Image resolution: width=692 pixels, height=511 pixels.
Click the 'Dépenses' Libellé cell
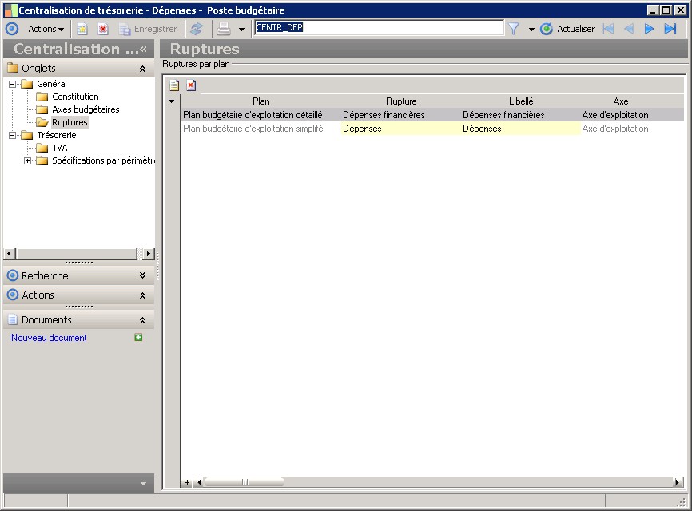(x=521, y=129)
